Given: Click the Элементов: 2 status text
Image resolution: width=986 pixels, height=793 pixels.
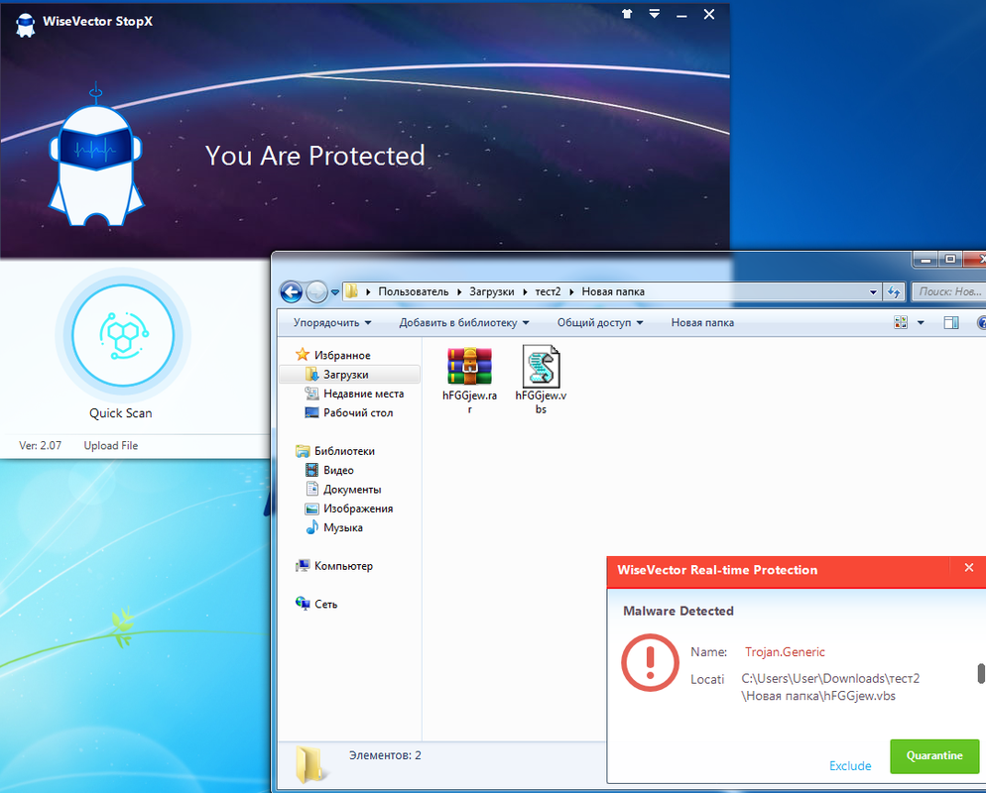Looking at the screenshot, I should pos(385,755).
